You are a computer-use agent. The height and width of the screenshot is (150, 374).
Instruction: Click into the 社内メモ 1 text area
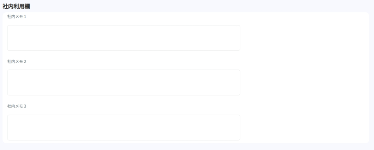(124, 38)
